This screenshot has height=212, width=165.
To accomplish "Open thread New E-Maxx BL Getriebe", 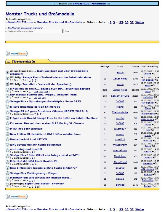I will [x=45, y=134].
